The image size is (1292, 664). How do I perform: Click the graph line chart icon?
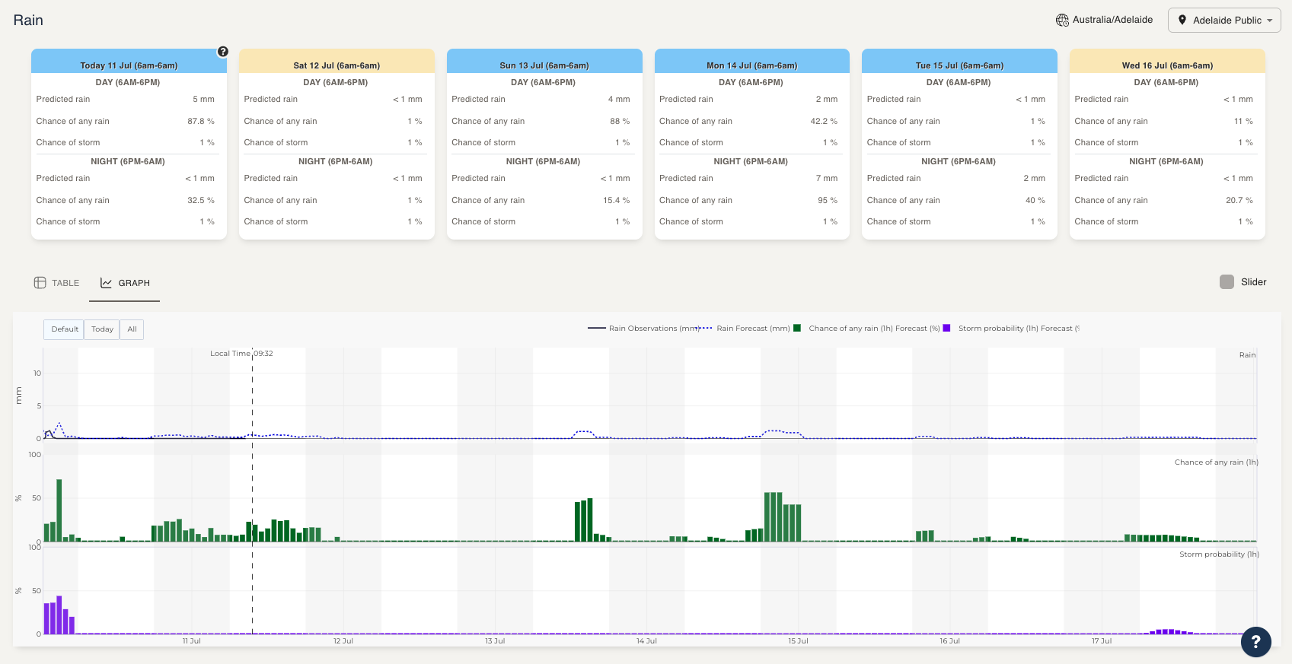click(106, 283)
